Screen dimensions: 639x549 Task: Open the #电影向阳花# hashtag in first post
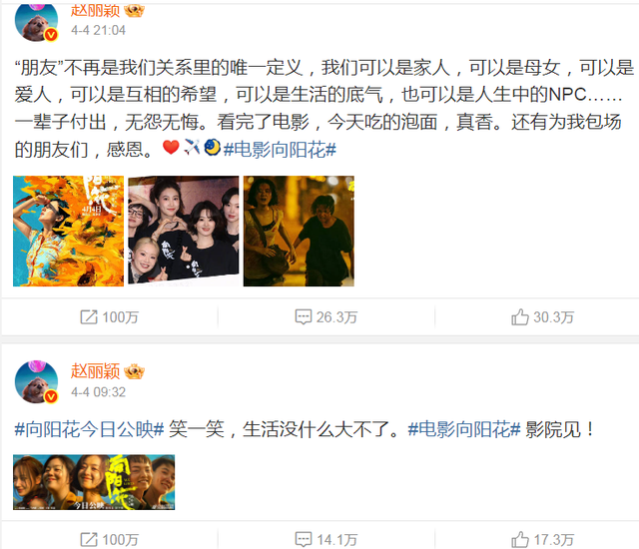click(x=280, y=150)
